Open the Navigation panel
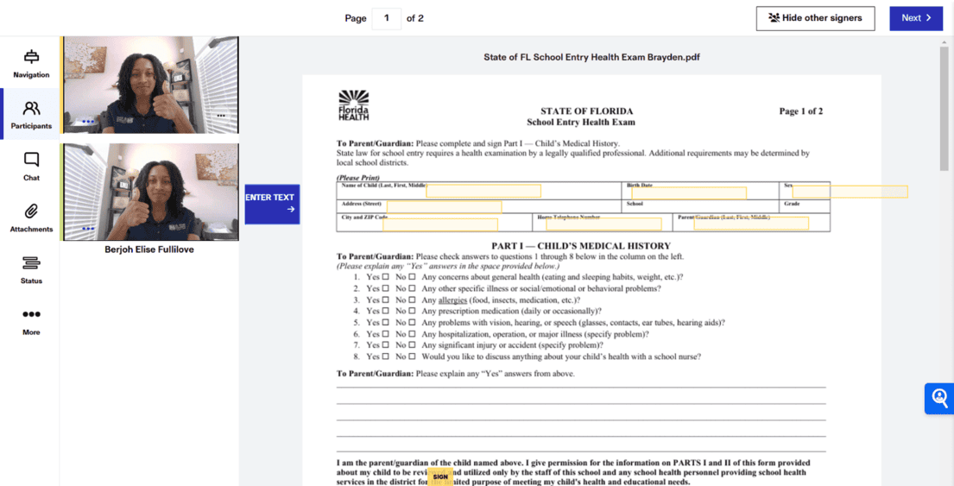 (x=31, y=63)
